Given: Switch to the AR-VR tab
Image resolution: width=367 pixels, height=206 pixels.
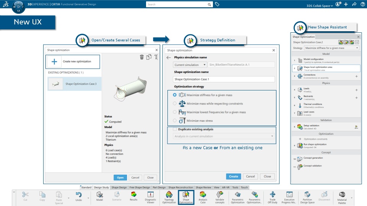Looking at the screenshot, I should coord(226,187).
